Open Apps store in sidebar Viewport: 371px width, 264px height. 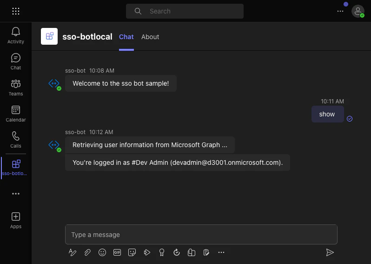tap(16, 220)
